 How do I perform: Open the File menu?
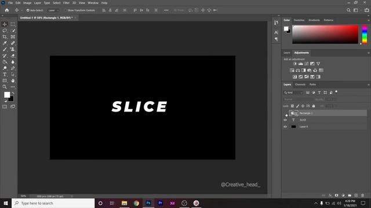pyautogui.click(x=10, y=3)
